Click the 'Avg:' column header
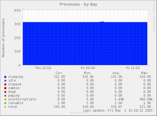 click(x=116, y=73)
